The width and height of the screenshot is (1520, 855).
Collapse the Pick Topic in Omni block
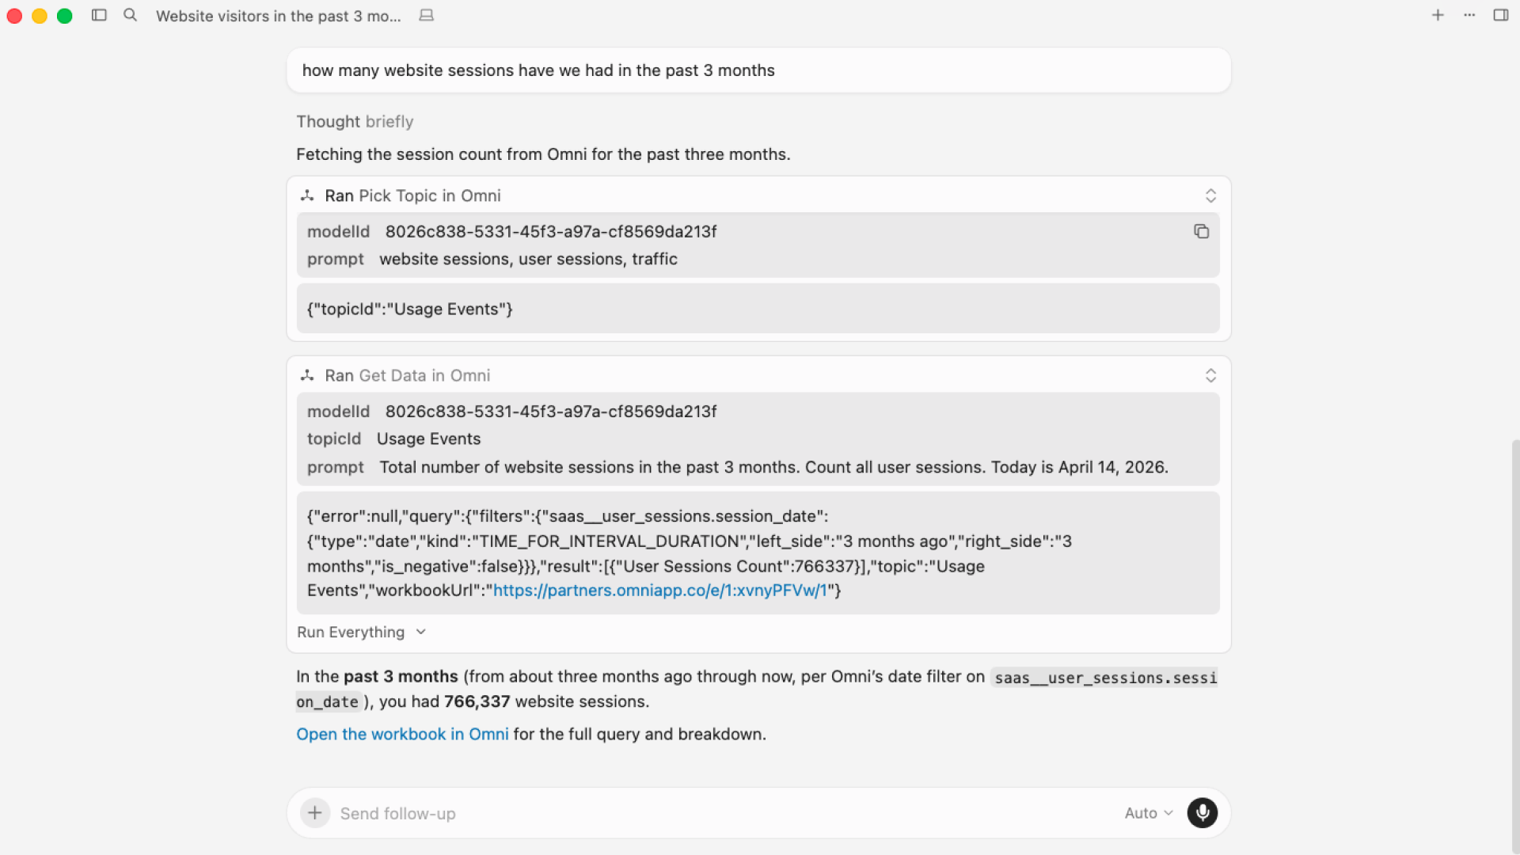pyautogui.click(x=1210, y=196)
